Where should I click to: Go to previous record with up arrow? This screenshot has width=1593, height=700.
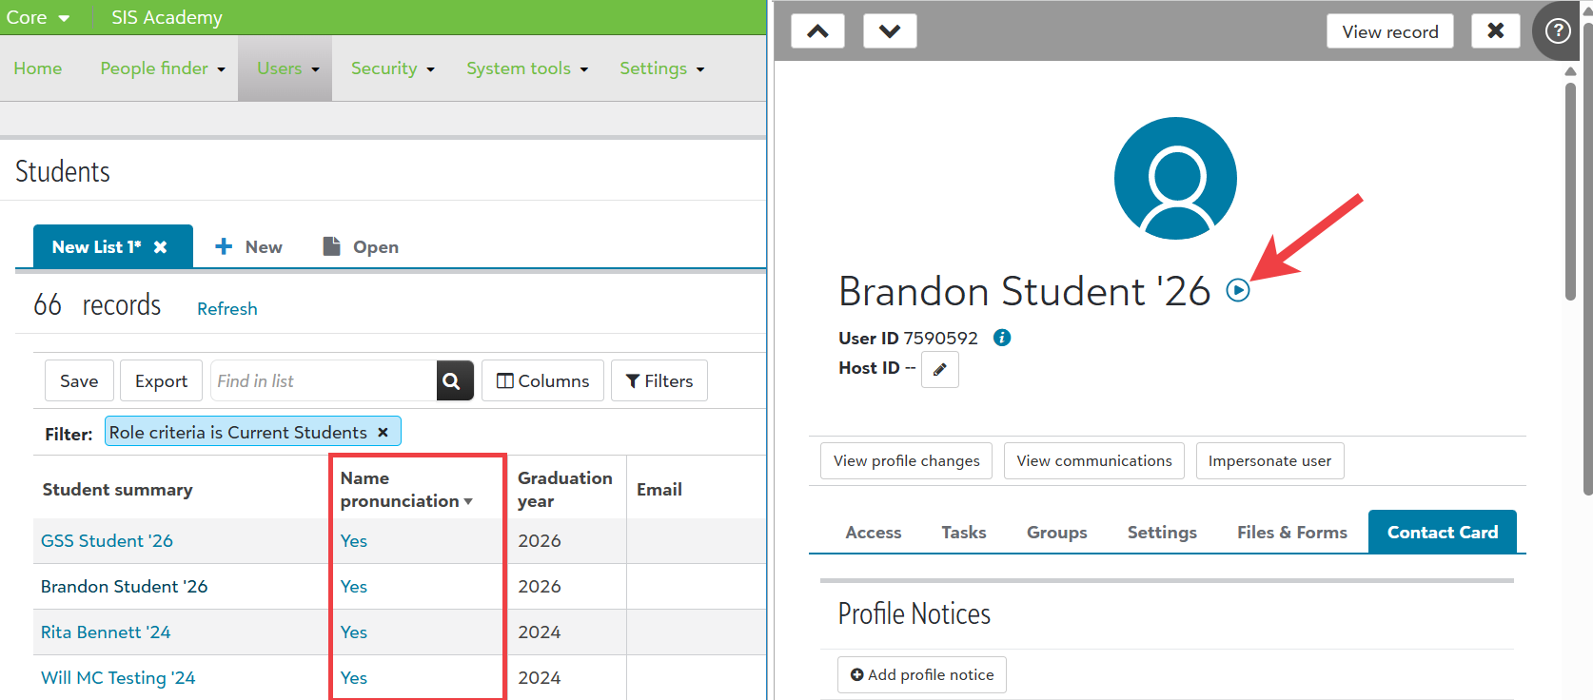(817, 31)
